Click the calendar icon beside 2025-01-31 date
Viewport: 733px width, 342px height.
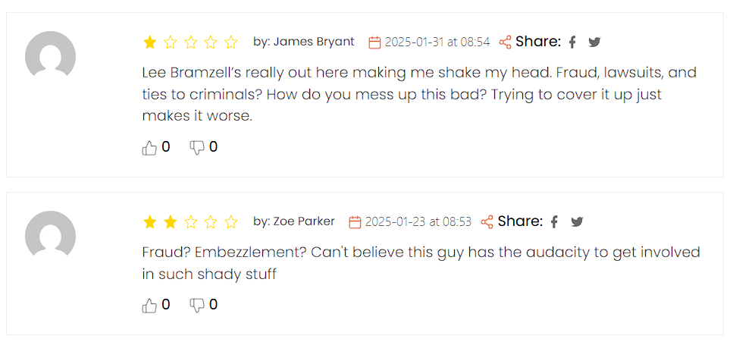(375, 42)
